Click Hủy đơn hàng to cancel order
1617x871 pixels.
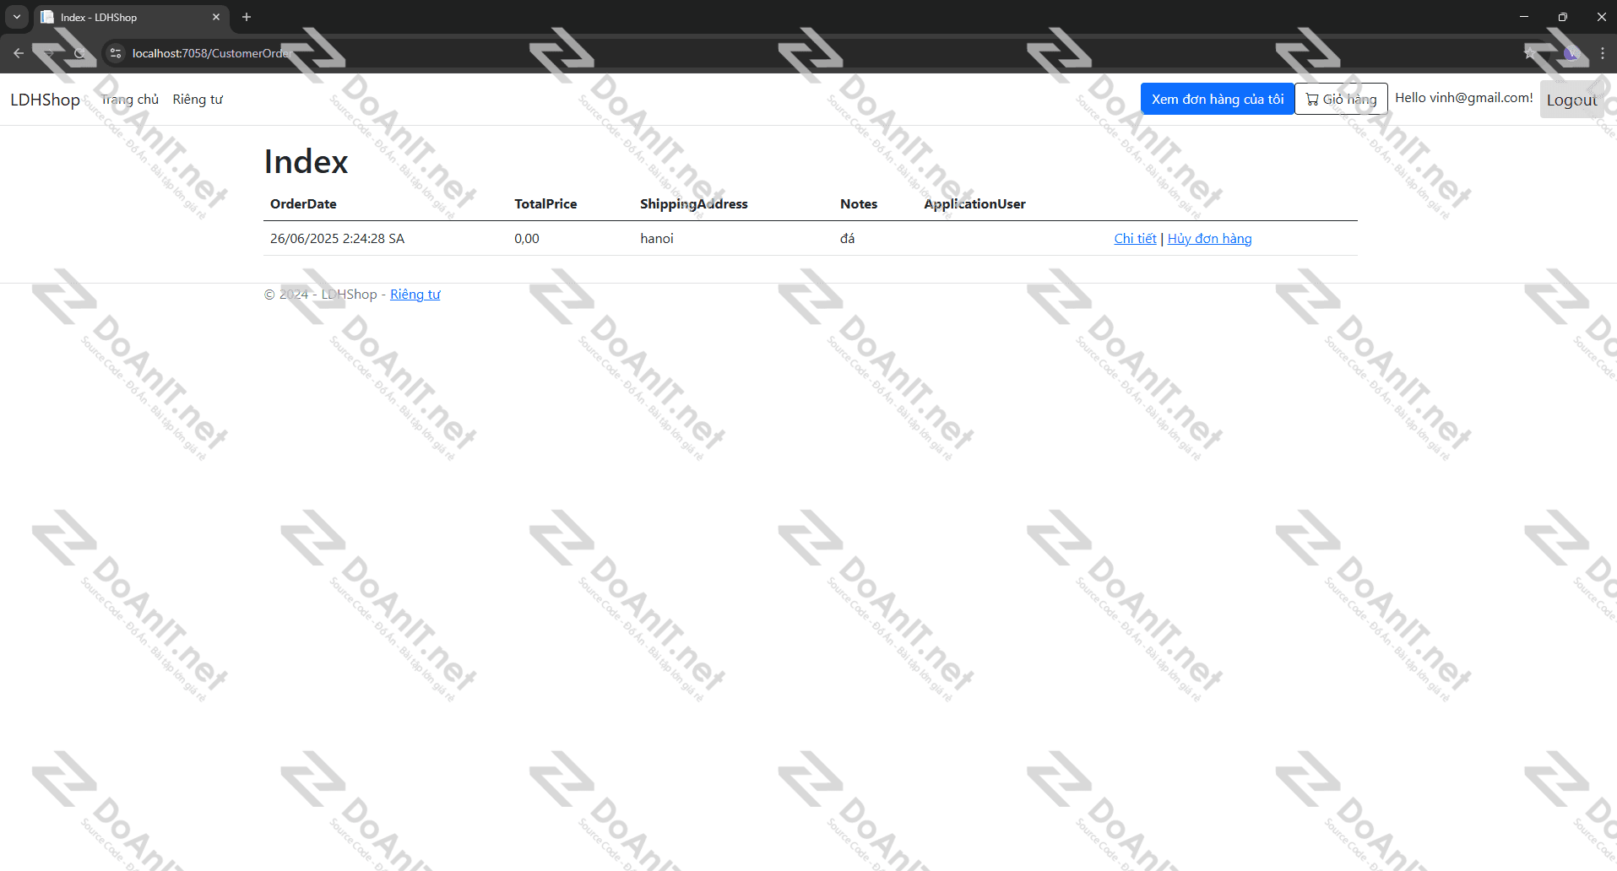1209,239
